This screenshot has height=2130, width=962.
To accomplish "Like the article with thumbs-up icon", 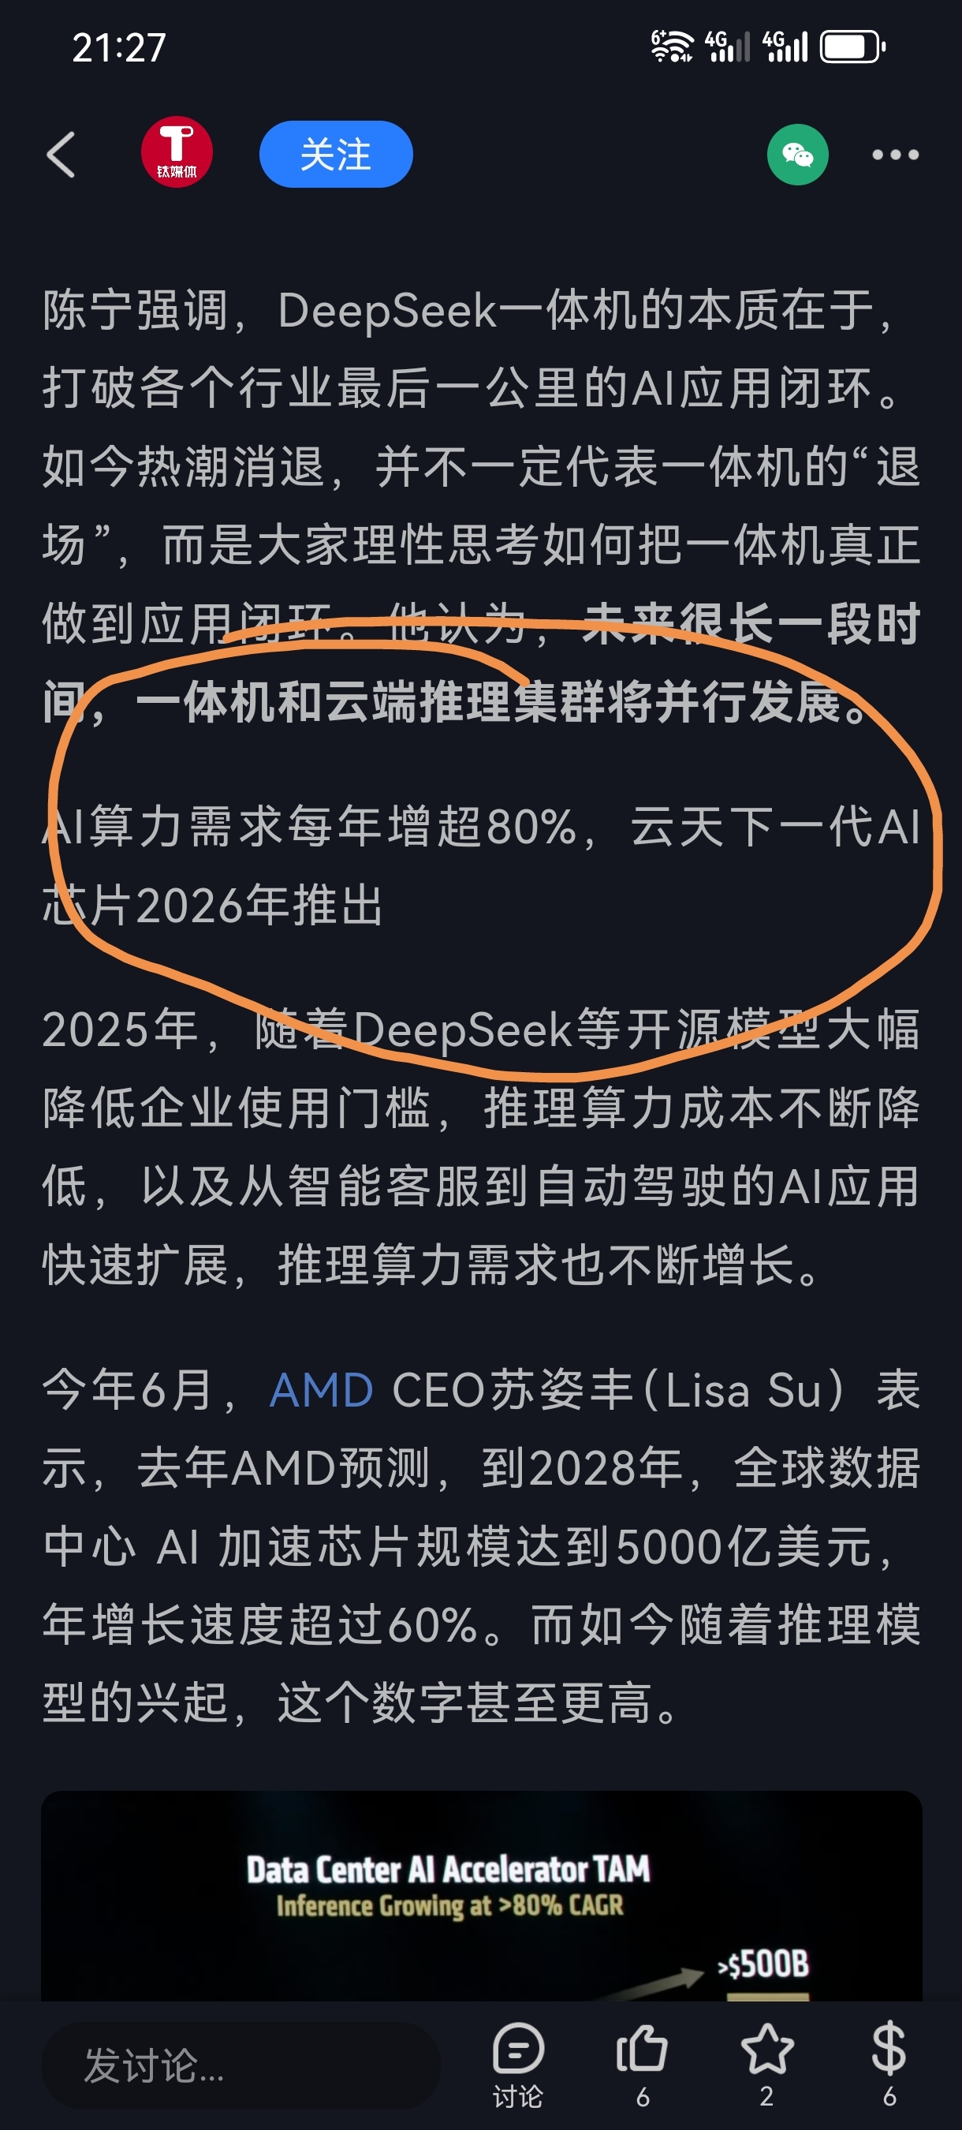I will click(642, 2065).
